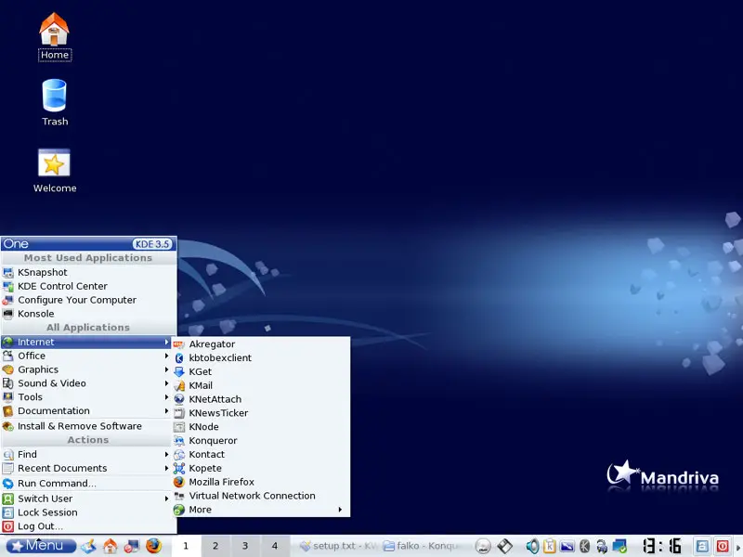Launch Akregator via its feed icon

coord(178,344)
